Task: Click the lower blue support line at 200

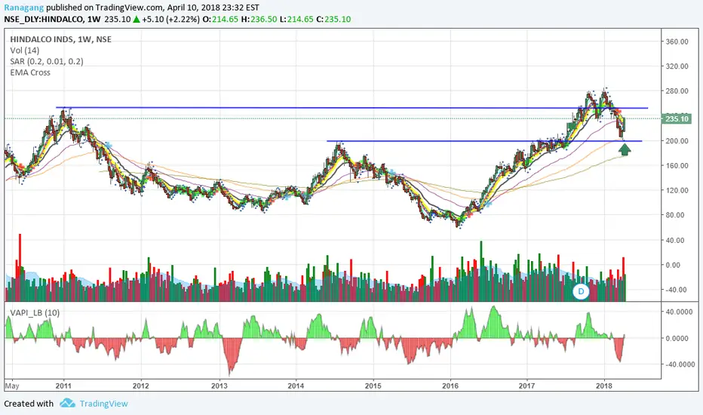Action: coord(484,141)
